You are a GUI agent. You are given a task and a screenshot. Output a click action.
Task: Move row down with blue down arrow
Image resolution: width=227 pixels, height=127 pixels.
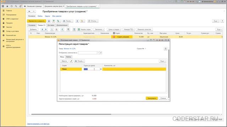point(46,29)
